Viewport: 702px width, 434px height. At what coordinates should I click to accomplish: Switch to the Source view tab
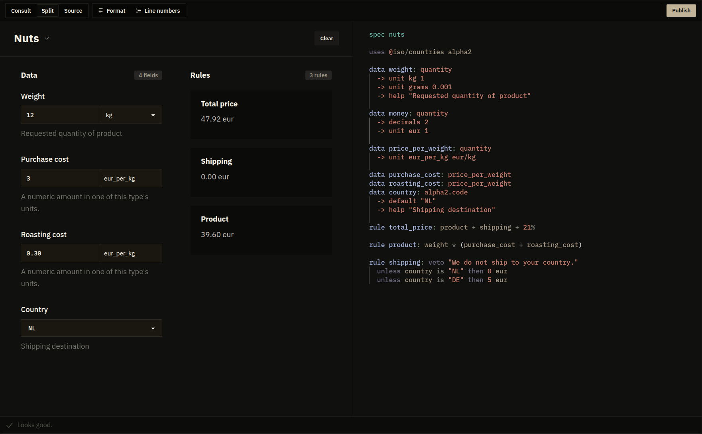coord(73,11)
